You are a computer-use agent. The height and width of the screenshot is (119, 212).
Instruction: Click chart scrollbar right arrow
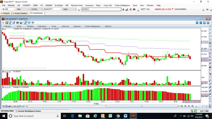(x=179, y=106)
